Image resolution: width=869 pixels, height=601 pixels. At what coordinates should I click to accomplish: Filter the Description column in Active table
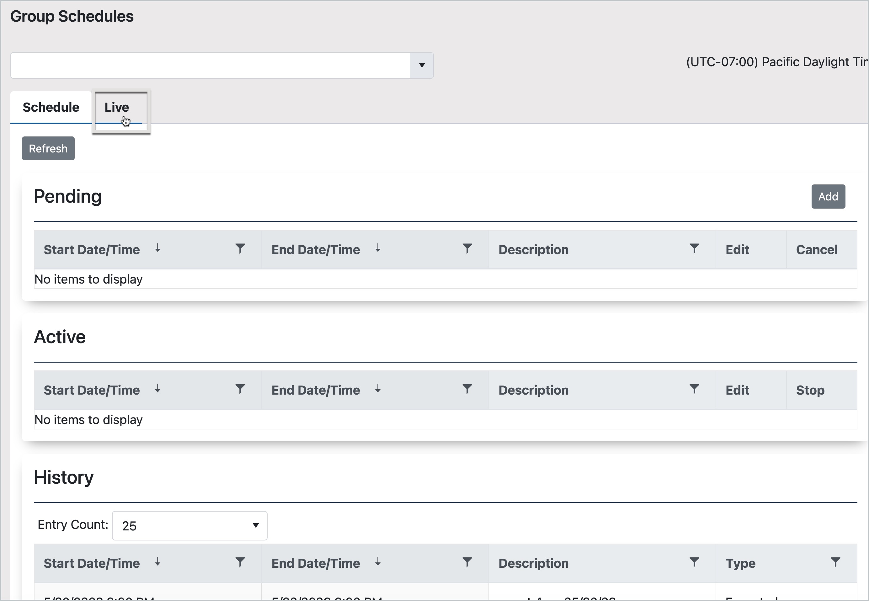point(695,389)
